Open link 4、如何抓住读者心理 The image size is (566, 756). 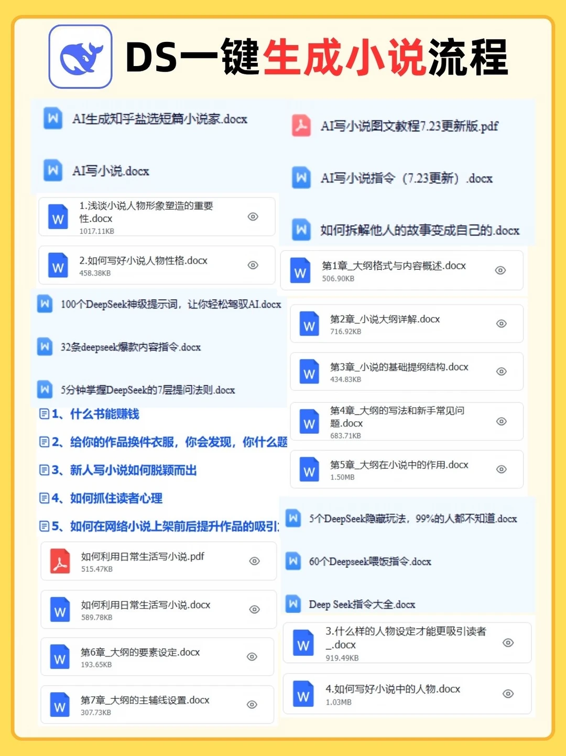pos(107,498)
